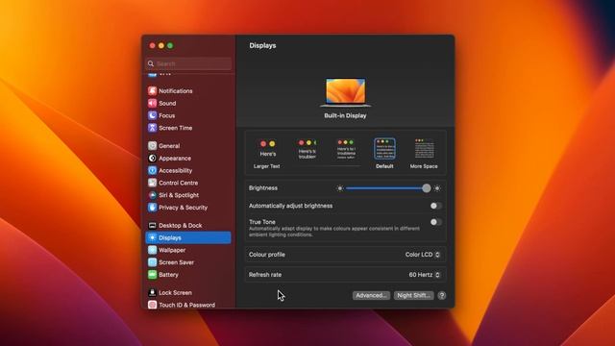Select the Battery icon
The image size is (615, 346).
tap(152, 275)
